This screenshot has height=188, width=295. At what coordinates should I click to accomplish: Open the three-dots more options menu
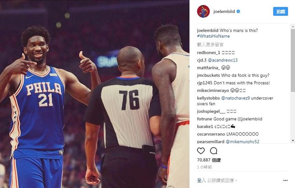(285, 180)
